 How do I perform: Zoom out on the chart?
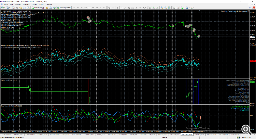166,8
